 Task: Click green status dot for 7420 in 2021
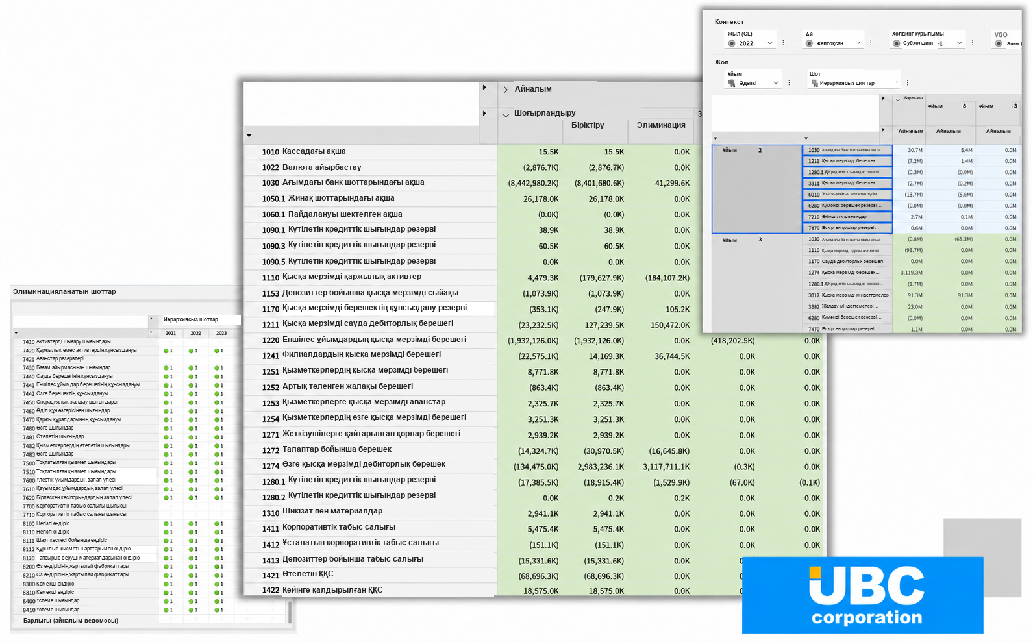166,351
